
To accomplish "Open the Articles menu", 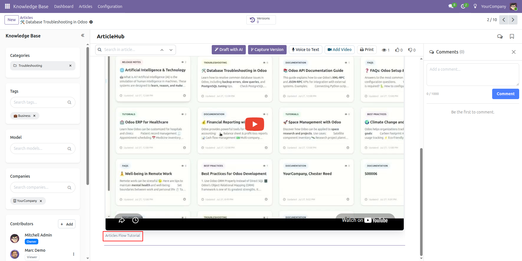I will [86, 6].
